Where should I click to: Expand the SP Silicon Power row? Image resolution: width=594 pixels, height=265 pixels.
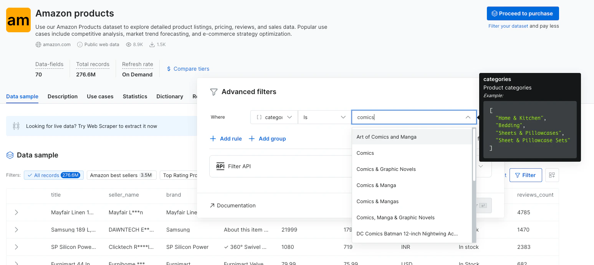[x=16, y=247]
